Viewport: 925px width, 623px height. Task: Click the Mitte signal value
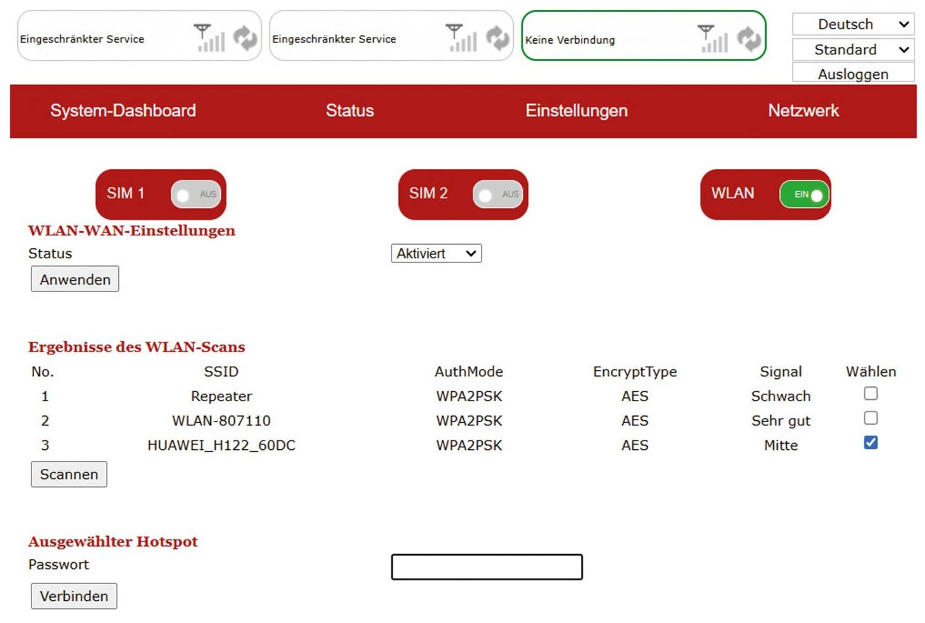click(781, 446)
